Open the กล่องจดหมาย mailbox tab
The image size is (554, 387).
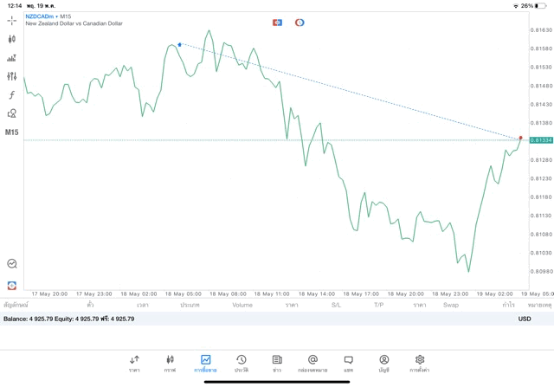[x=312, y=363]
